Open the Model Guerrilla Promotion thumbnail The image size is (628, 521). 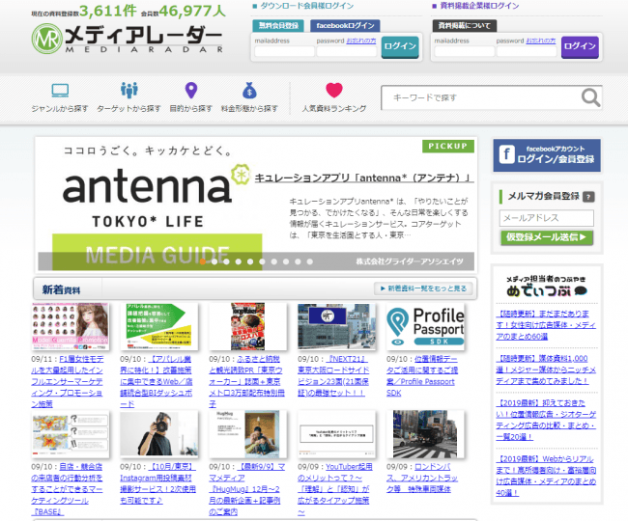(x=71, y=326)
